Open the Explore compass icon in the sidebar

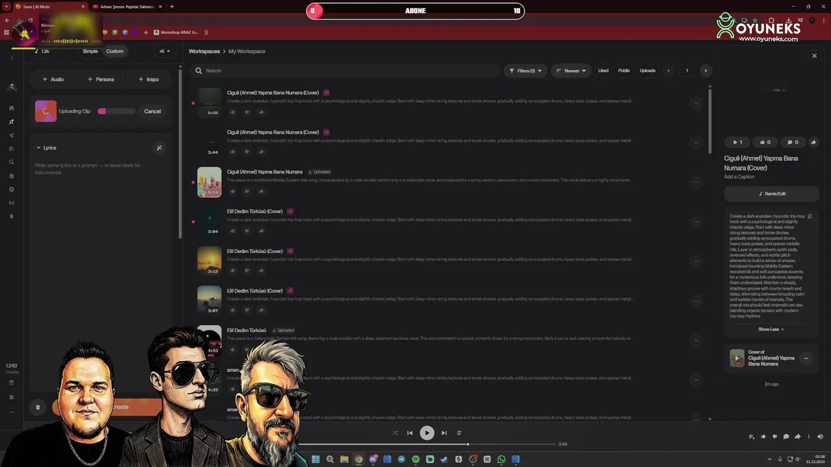[x=12, y=189]
